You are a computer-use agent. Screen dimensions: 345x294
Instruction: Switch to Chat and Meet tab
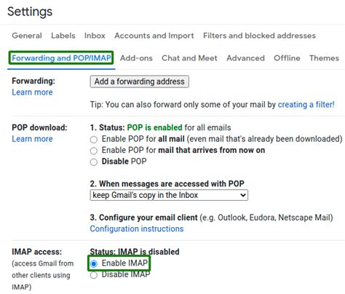point(189,58)
